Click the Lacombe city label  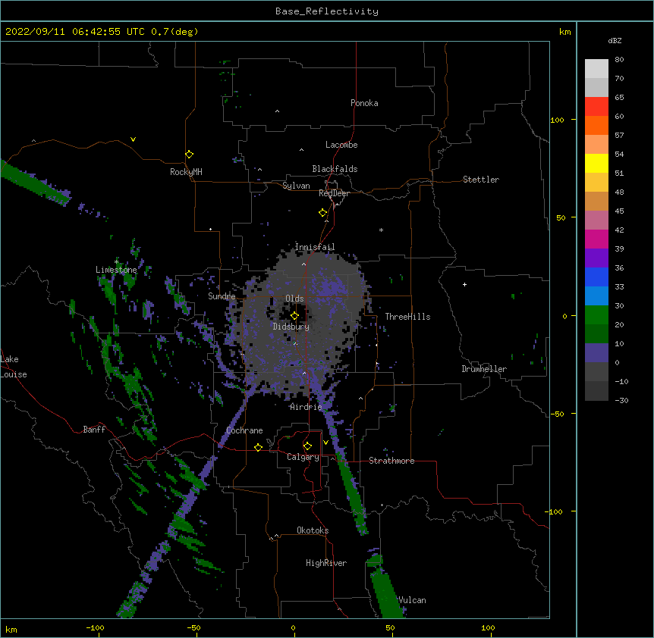[x=341, y=145]
